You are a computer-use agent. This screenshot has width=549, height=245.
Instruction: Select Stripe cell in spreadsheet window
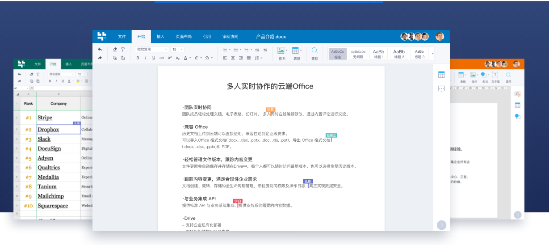[59, 118]
